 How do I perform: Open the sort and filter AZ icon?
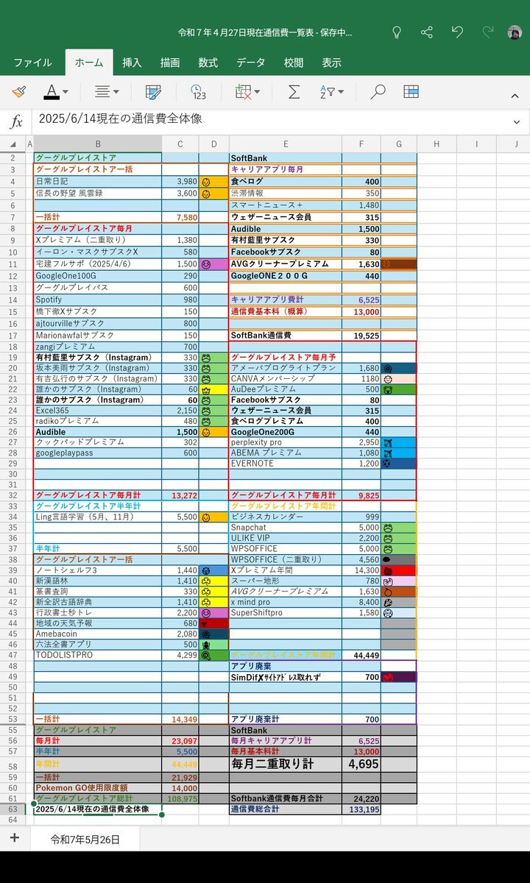328,92
